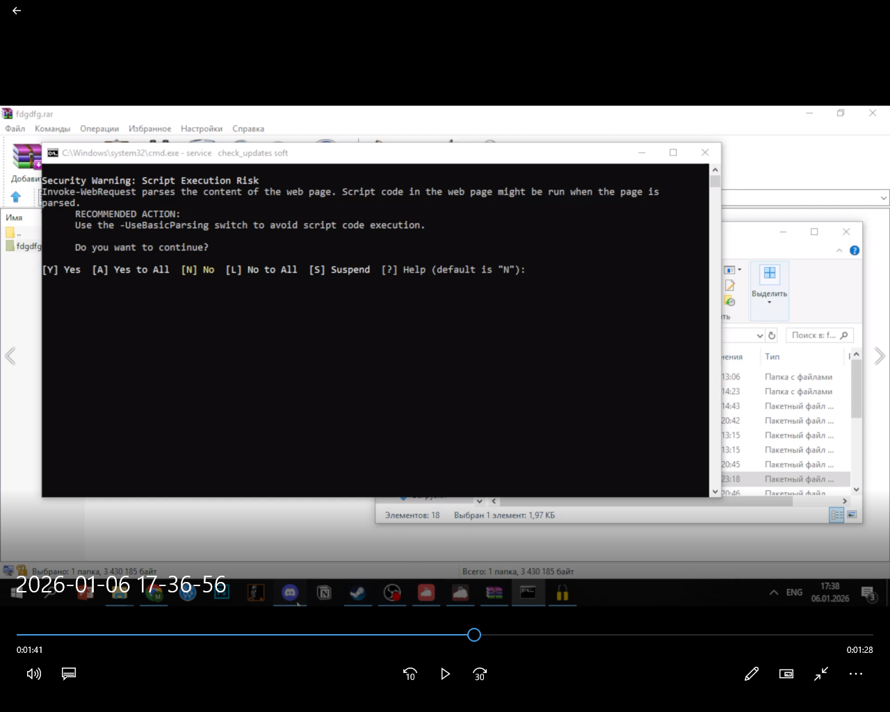Switch to mini view mode
Viewport: 890px width, 712px height.
tap(786, 674)
